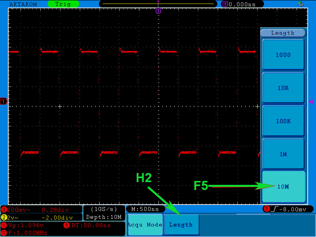Screen dimensions: 316x237
Task: Open the Acqu Mode menu tab
Action: 145,225
